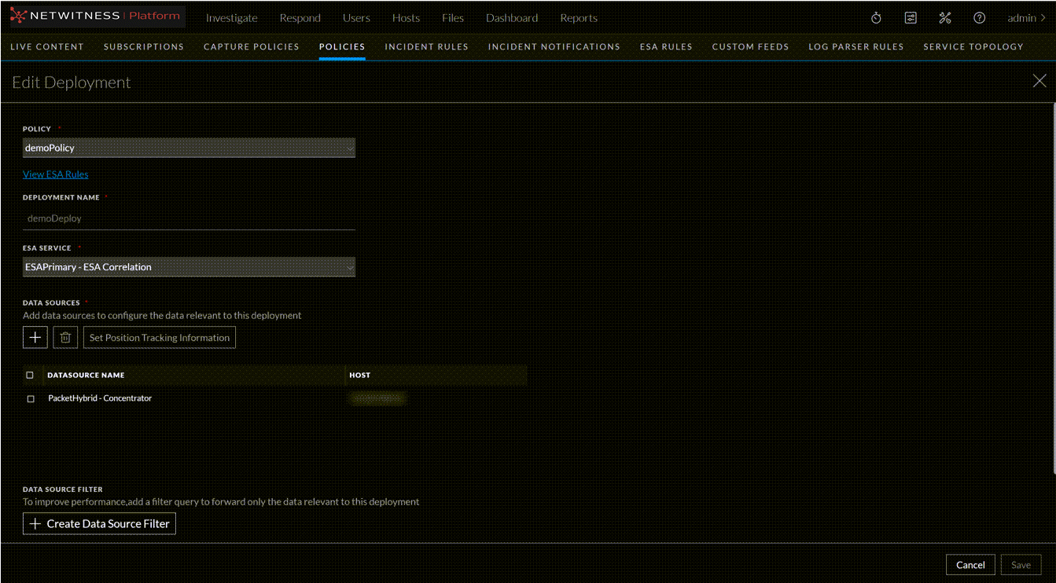
Task: Click Set Position Tracking Information
Action: point(159,337)
